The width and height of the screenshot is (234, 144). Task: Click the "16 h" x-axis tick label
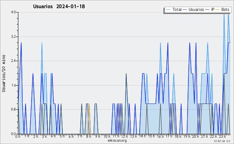(160, 137)
